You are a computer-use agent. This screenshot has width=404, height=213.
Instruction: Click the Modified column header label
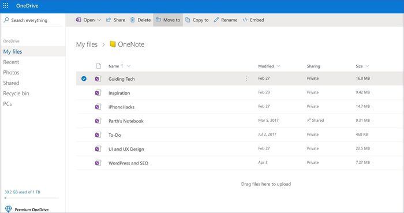click(x=266, y=66)
